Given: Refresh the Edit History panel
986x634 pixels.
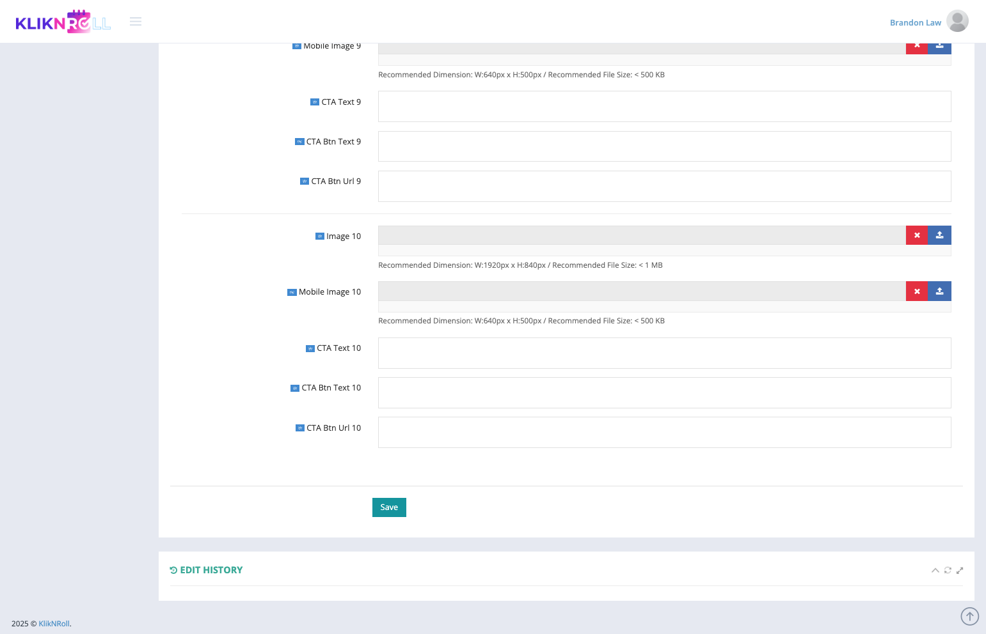Looking at the screenshot, I should tap(948, 570).
